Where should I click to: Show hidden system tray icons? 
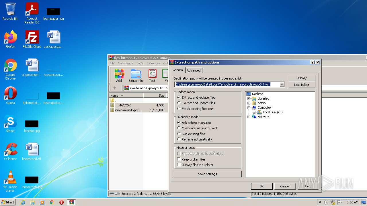click(x=320, y=202)
